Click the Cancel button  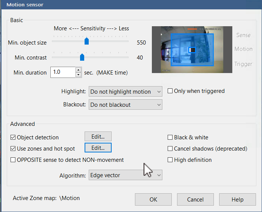pos(195,199)
